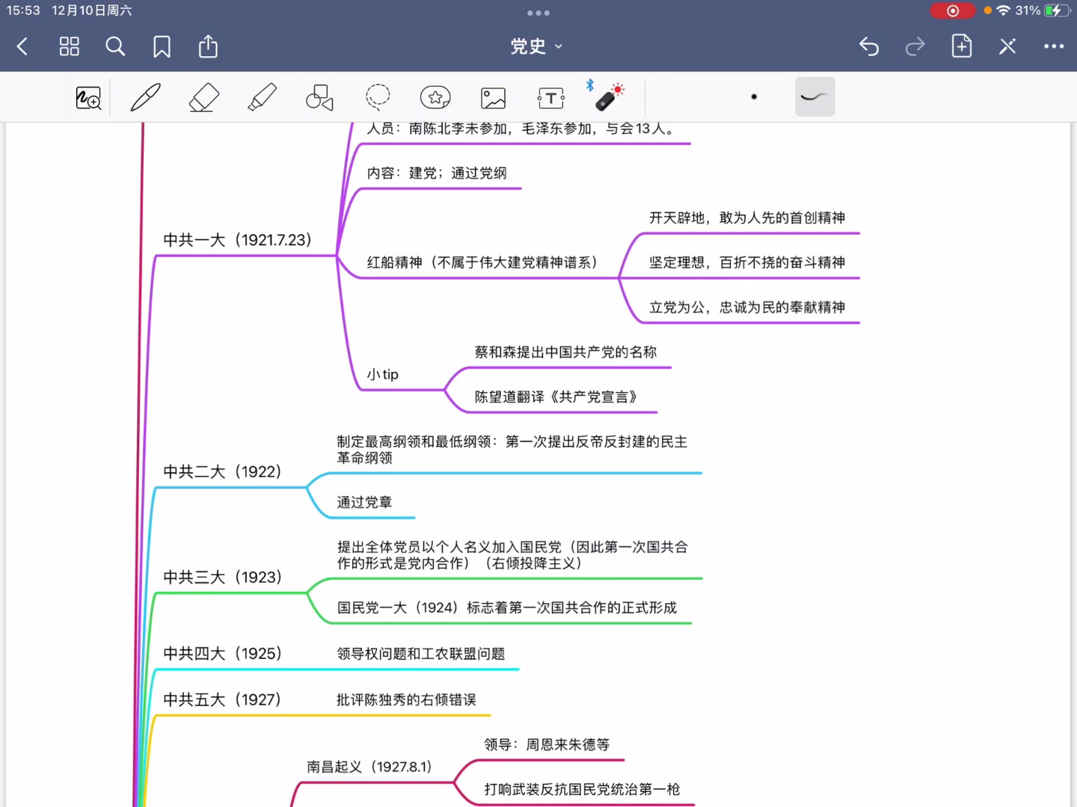The image size is (1077, 807).
Task: Tap the node 中共三大（1923）
Action: click(222, 577)
